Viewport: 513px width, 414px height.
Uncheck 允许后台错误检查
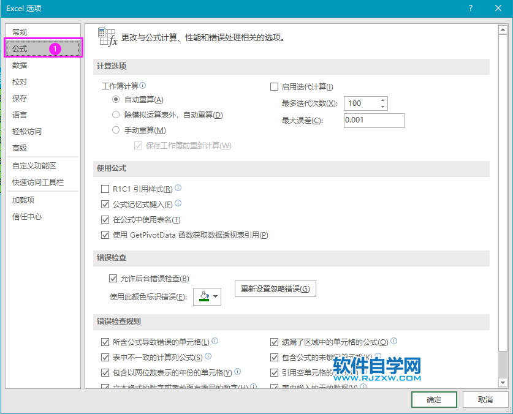(x=113, y=278)
